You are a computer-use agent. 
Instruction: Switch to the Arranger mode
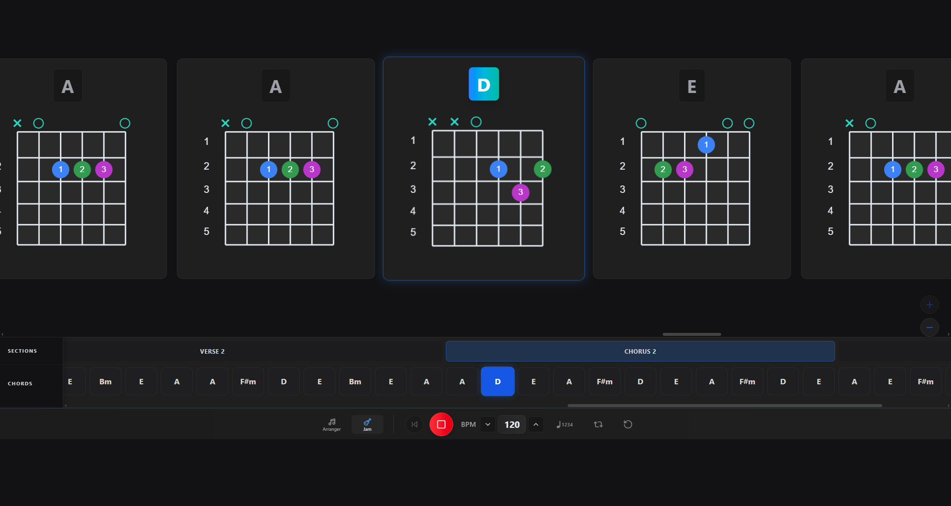[331, 424]
